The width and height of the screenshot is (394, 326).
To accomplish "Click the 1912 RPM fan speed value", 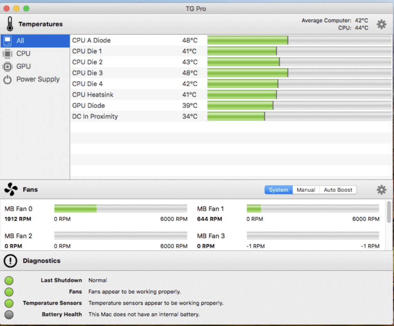I will (18, 219).
